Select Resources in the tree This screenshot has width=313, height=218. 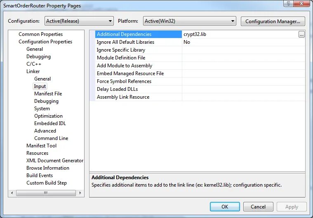pyautogui.click(x=38, y=153)
